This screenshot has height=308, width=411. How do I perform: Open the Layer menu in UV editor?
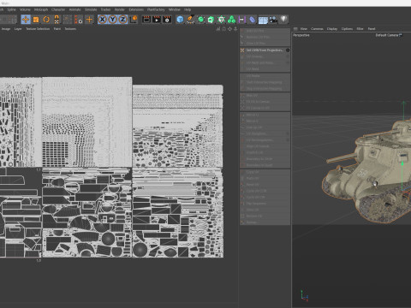(18, 29)
